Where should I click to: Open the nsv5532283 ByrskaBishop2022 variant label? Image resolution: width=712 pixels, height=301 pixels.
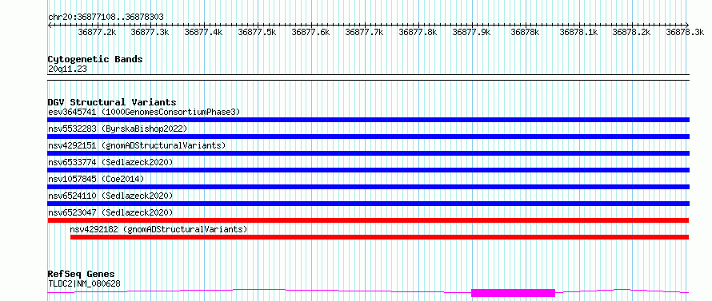click(118, 129)
